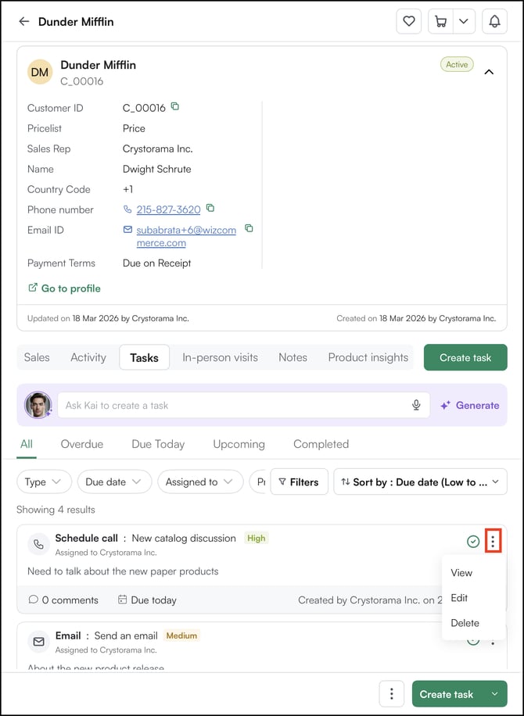Click the Medium priority badge
The image size is (524, 716).
point(181,635)
